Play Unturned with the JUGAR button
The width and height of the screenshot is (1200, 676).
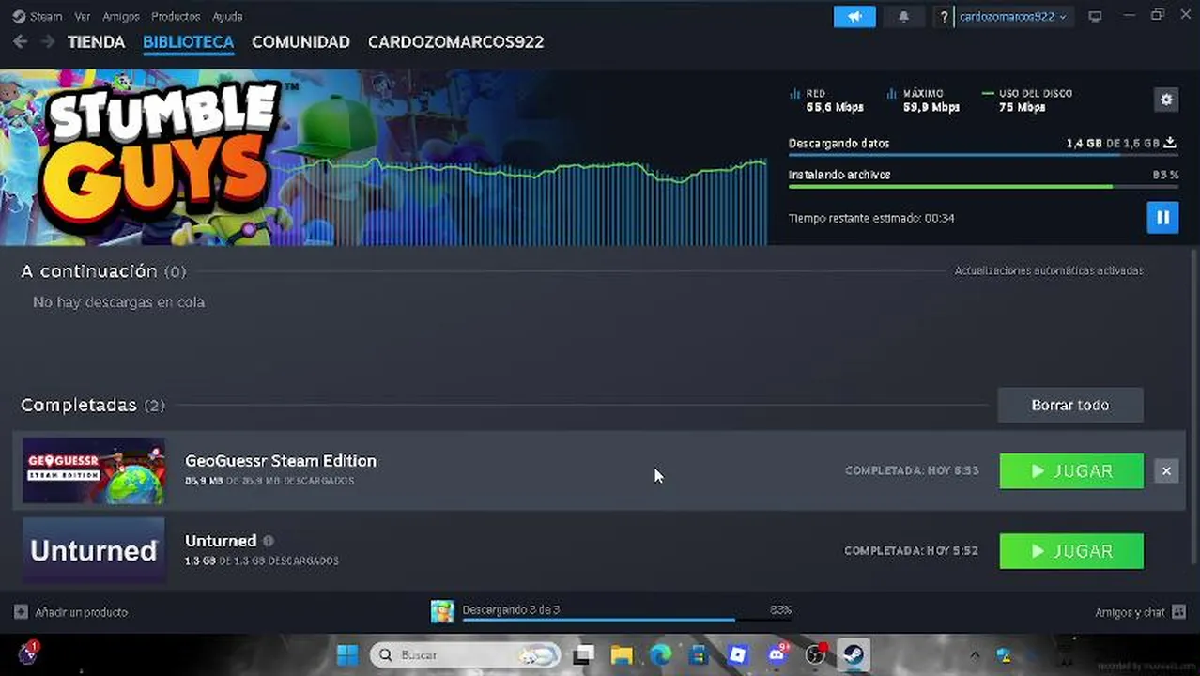click(x=1071, y=551)
